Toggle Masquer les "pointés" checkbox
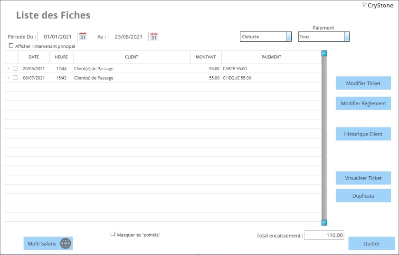The width and height of the screenshot is (399, 255). pyautogui.click(x=113, y=234)
